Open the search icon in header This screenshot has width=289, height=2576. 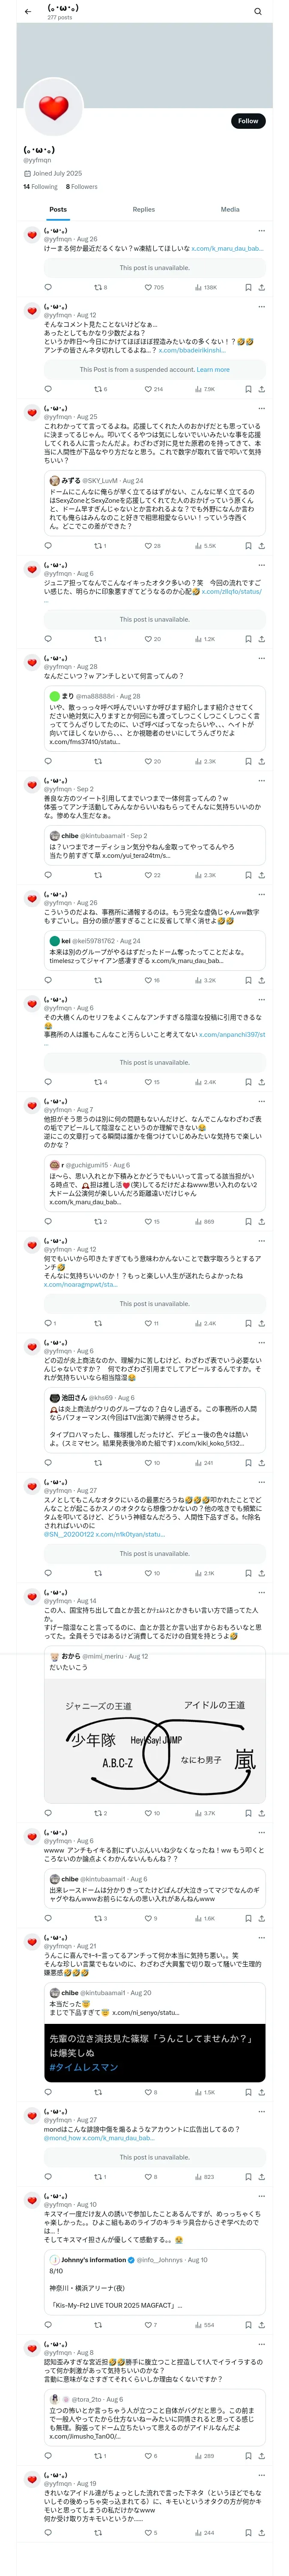(x=257, y=12)
